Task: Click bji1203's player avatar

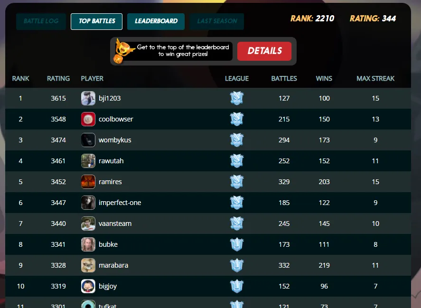Action: point(88,98)
